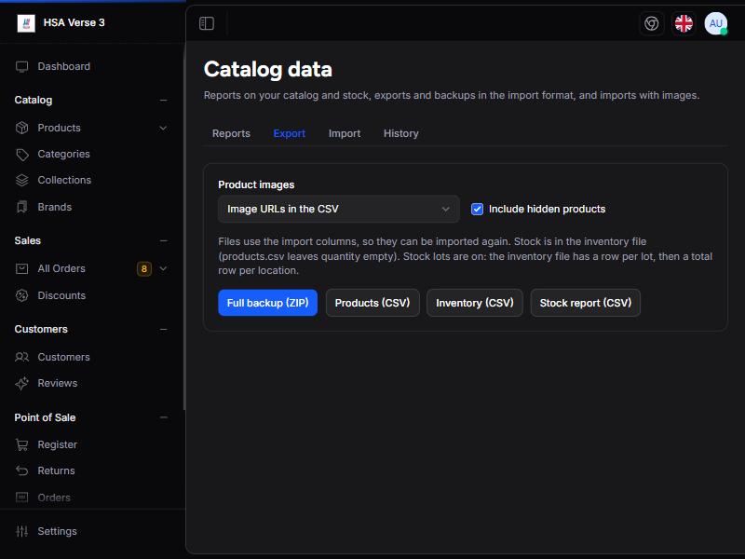Viewport: 745px width, 559px height.
Task: Click the Catalog data heading
Action: tap(268, 69)
